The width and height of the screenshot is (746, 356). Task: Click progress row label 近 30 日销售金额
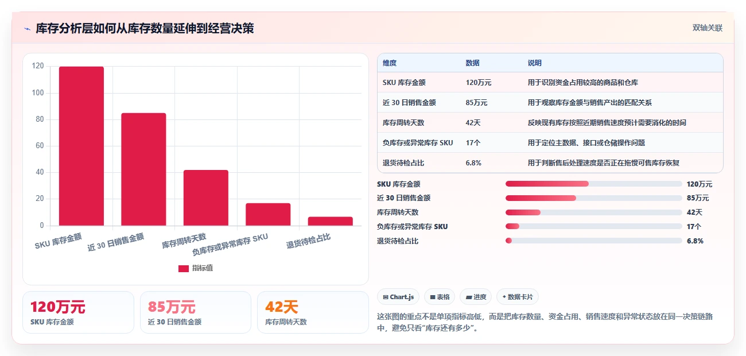403,198
